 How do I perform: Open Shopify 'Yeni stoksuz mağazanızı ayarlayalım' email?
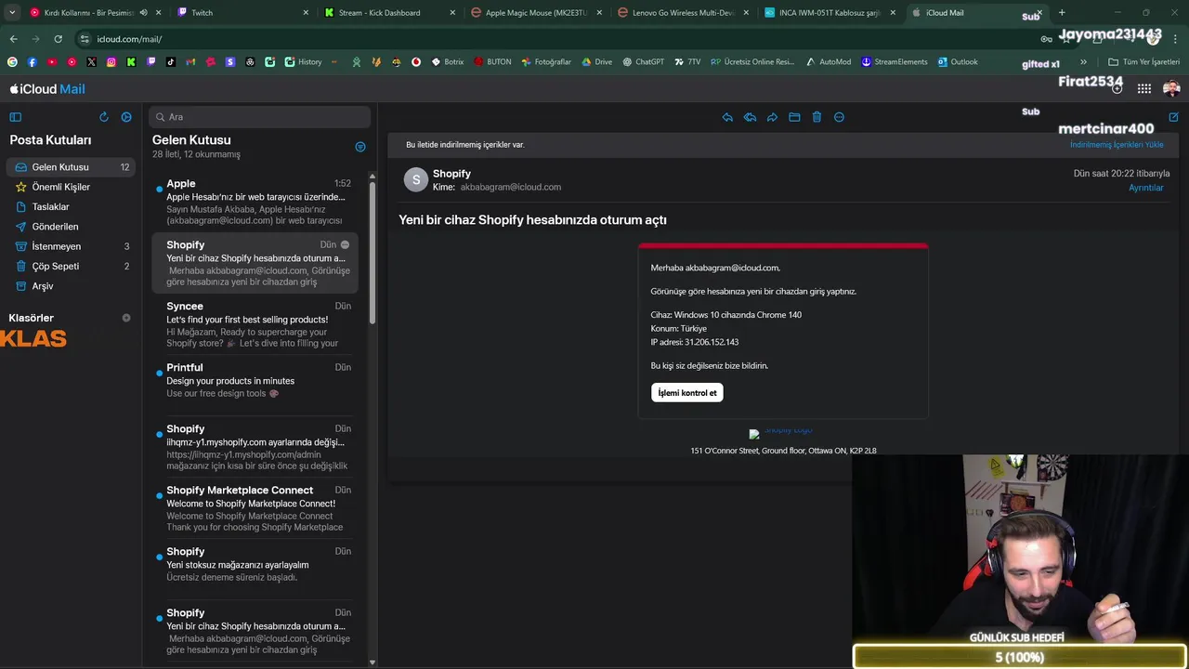[255, 570]
